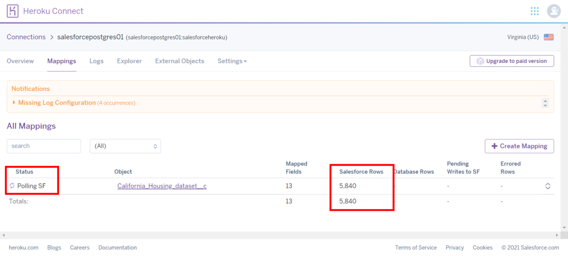Click the plus icon on Create Mapping
The image size is (568, 256).
(494, 146)
